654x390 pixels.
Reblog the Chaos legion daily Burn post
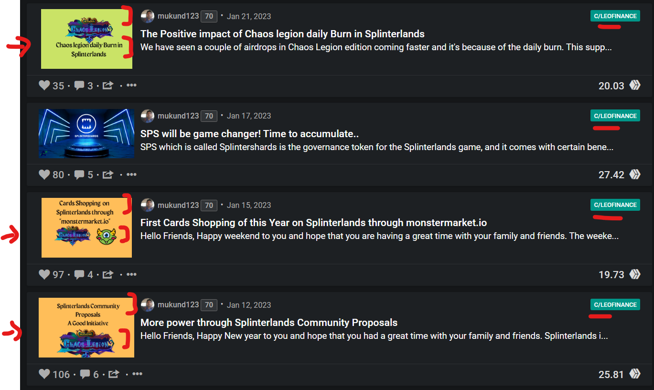point(108,86)
